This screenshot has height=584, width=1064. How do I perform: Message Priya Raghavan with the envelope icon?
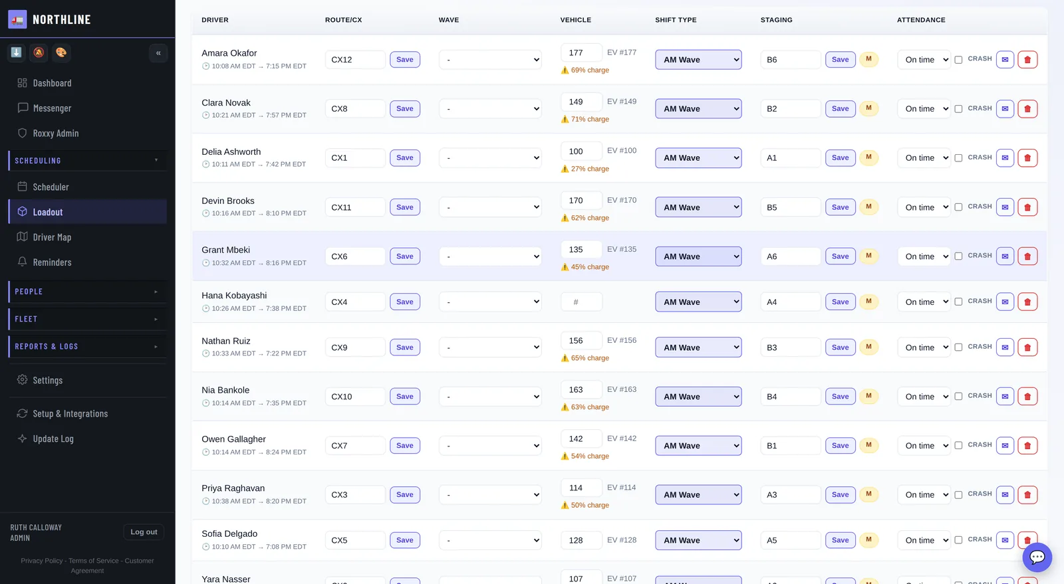(1005, 495)
